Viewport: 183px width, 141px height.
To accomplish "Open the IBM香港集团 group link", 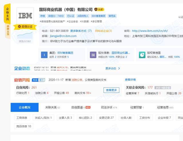I will [x=65, y=53].
